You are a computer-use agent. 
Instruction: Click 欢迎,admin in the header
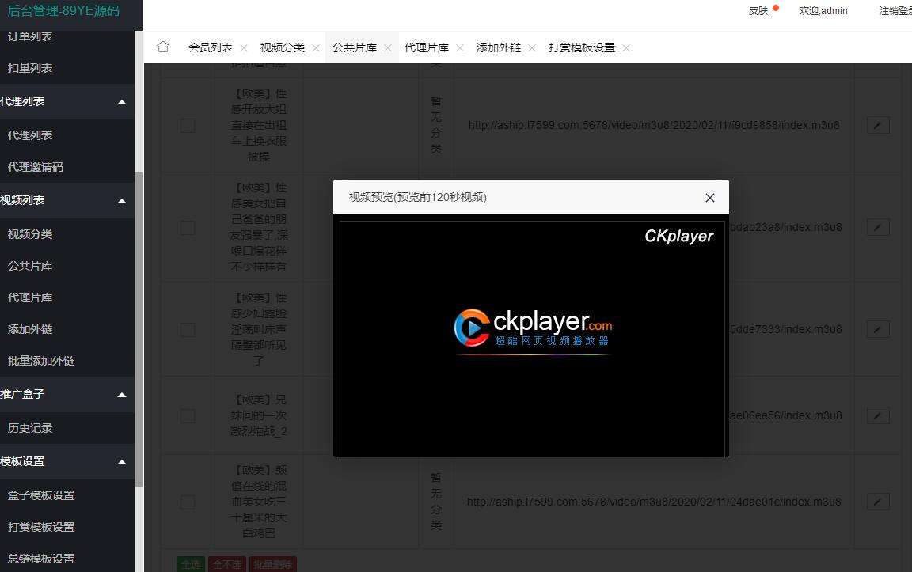click(x=823, y=10)
